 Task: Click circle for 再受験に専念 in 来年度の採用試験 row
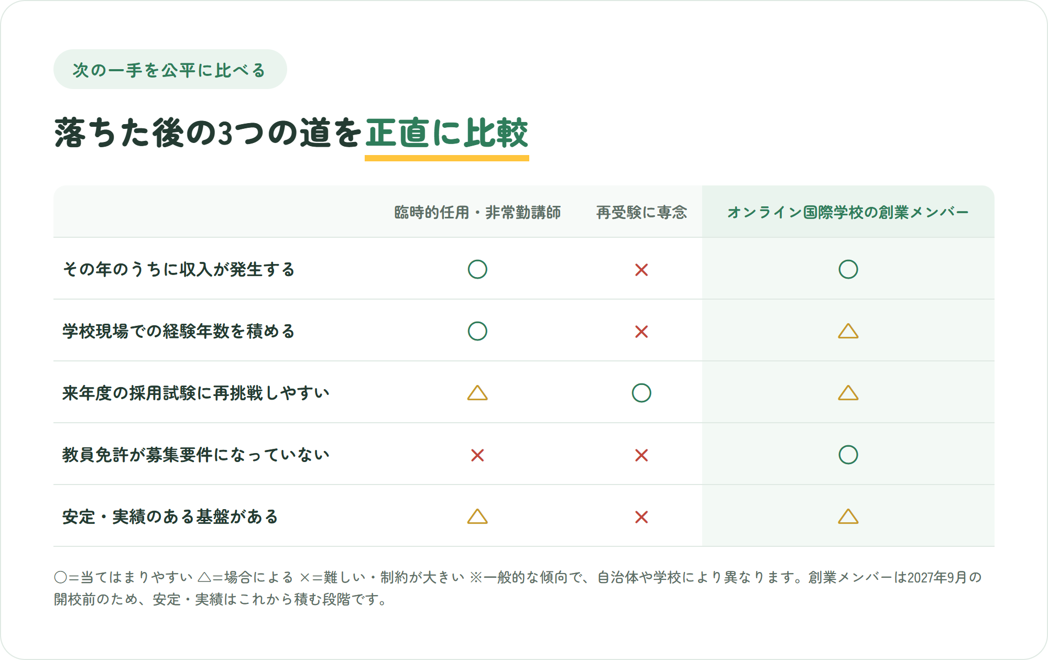click(x=641, y=393)
